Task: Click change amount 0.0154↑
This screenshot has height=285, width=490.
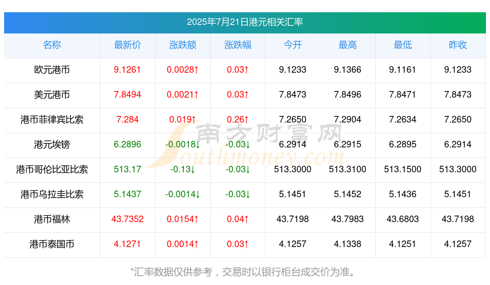Action: pos(183,219)
